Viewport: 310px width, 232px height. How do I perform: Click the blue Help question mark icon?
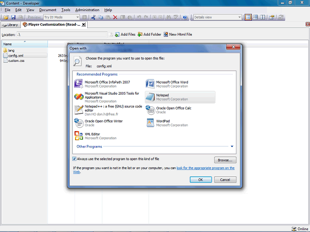(185, 17)
